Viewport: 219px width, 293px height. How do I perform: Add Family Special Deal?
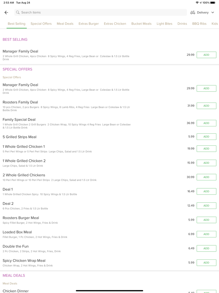pos(206,123)
